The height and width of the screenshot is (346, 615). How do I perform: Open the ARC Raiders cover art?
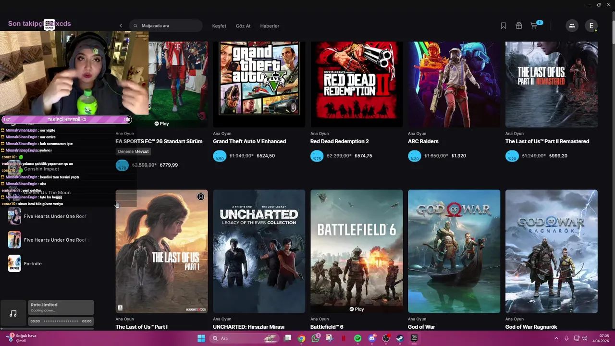454,85
